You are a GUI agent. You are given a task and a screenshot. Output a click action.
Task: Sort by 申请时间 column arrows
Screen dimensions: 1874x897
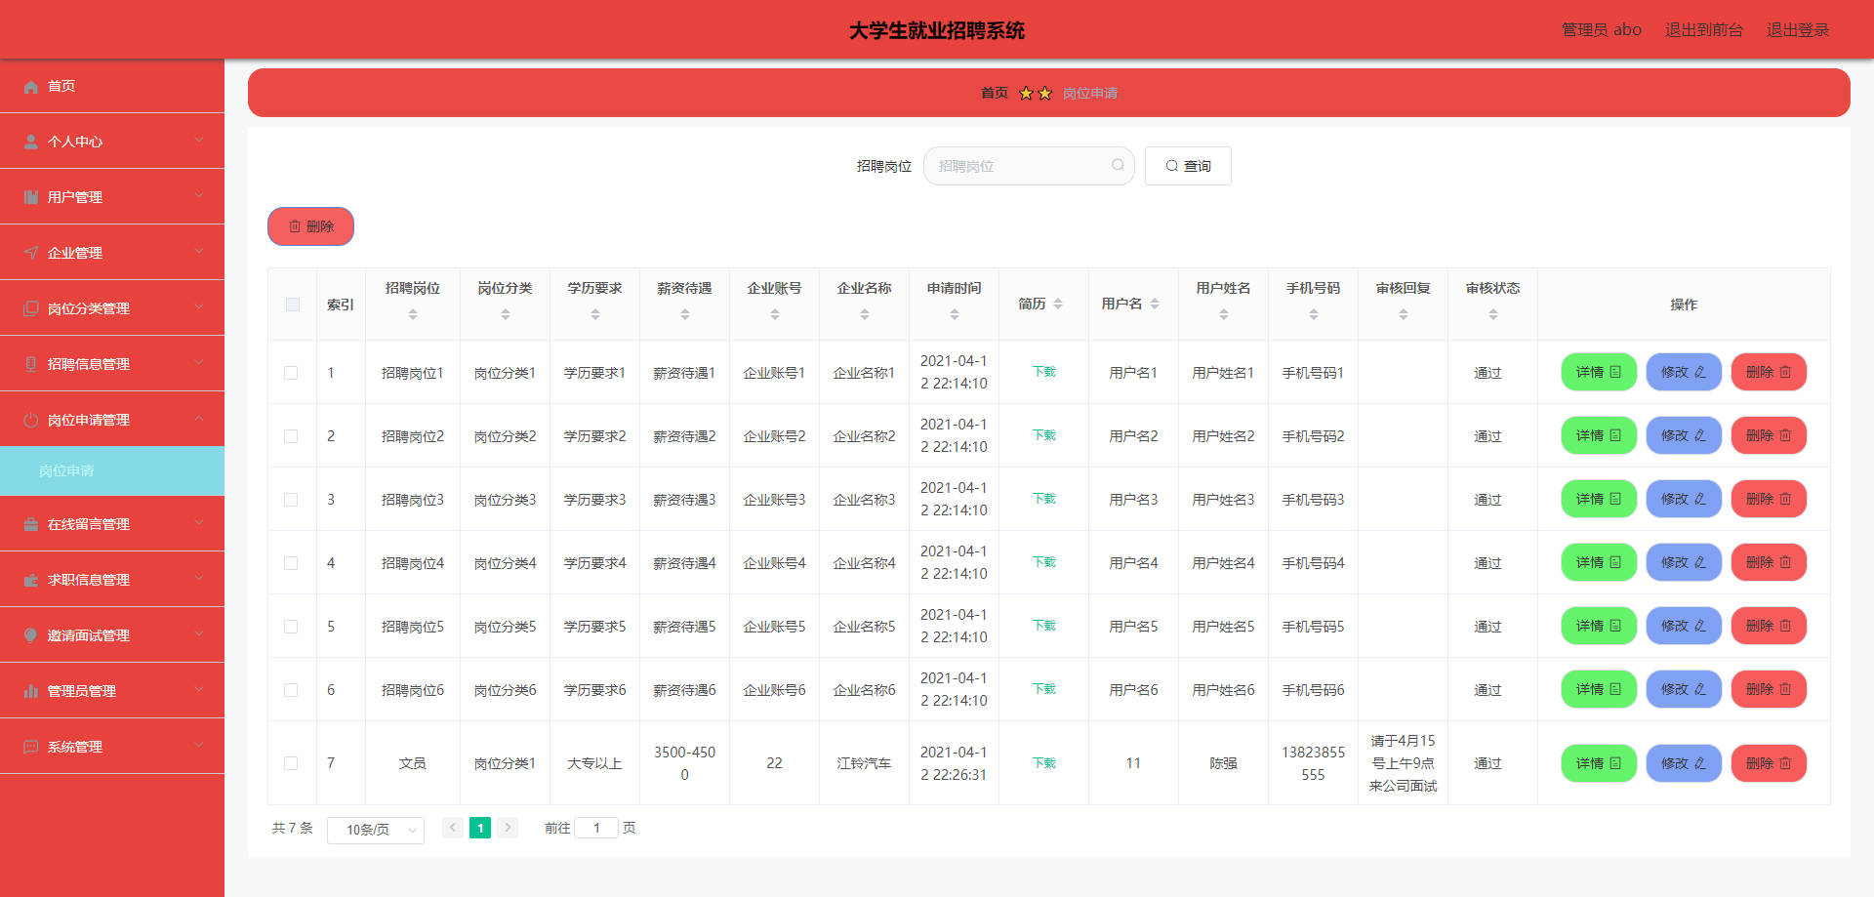click(x=955, y=314)
